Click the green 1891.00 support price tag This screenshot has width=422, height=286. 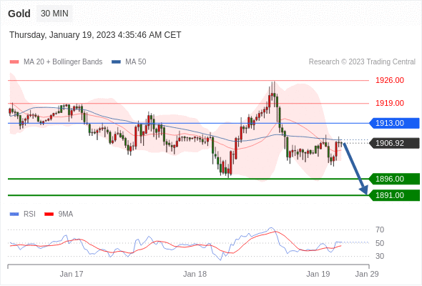(x=394, y=195)
